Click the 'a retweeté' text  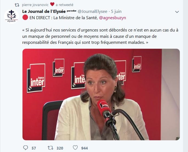tap(64, 5)
